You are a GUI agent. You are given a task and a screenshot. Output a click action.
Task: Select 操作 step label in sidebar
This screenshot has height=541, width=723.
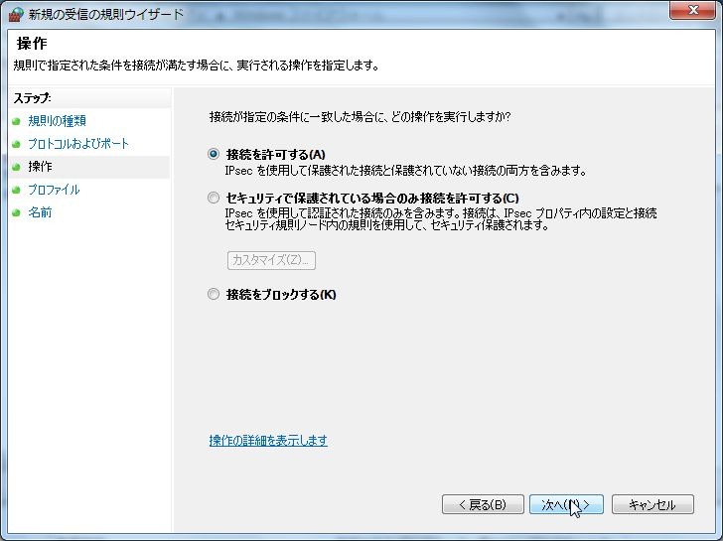[x=41, y=167]
